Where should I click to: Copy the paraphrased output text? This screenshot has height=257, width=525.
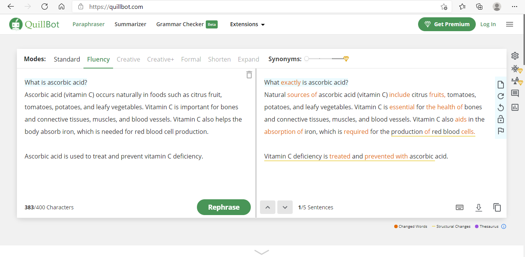[x=497, y=207]
